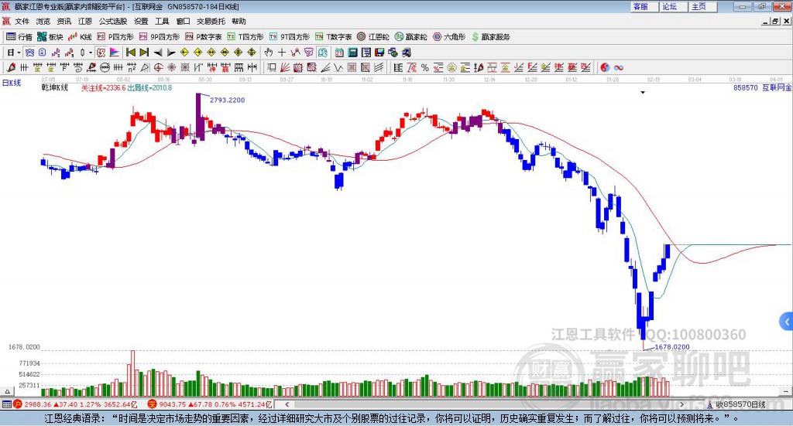The image size is (793, 426).
Task: Click the 2793.2200 high price label
Action: [x=227, y=100]
